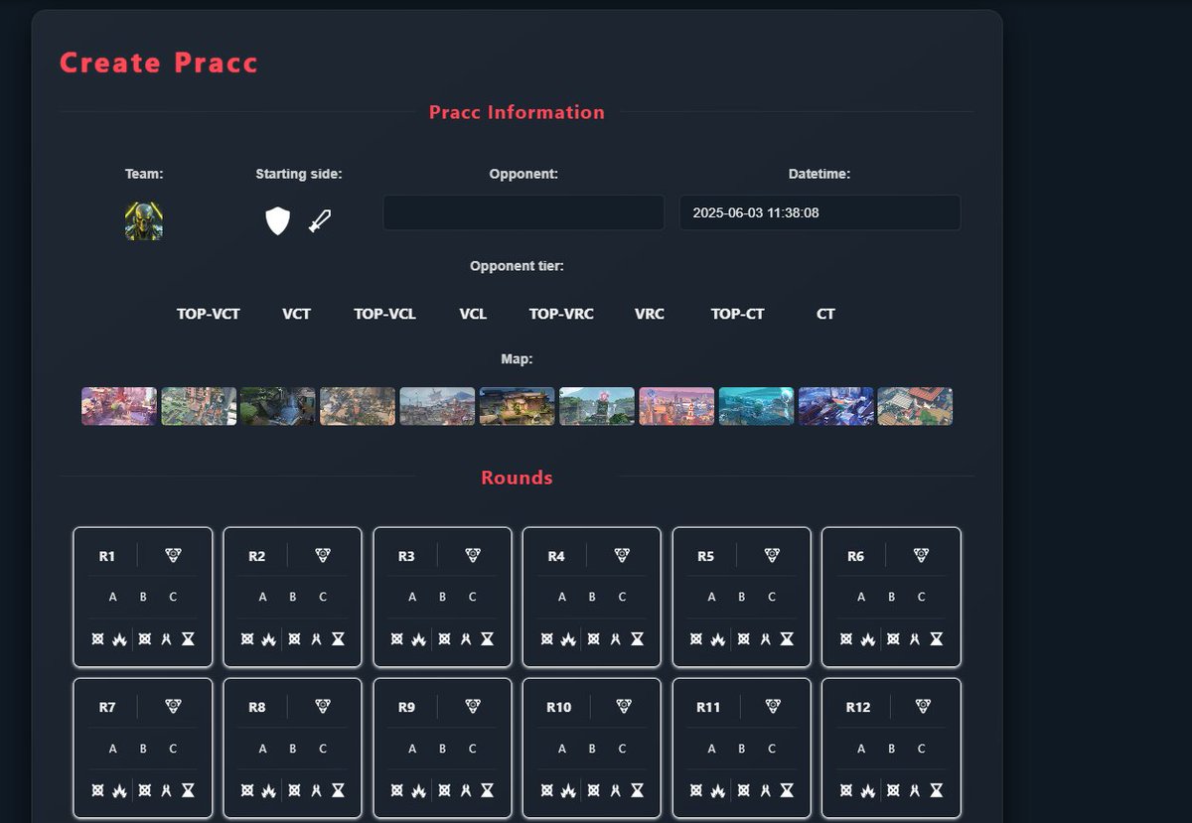Screen dimensions: 1192x823
Task: Click the hourglass icon in R9
Action: (487, 790)
